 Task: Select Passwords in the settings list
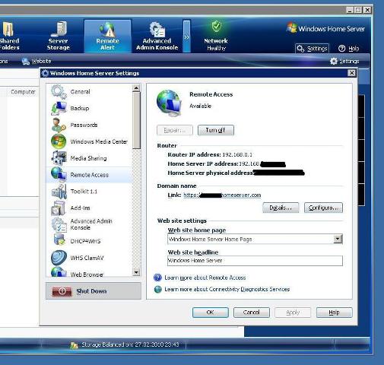click(x=90, y=125)
